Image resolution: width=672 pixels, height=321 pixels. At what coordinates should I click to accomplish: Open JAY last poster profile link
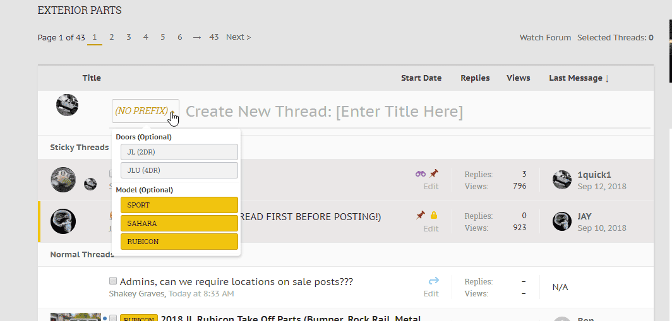(x=584, y=216)
